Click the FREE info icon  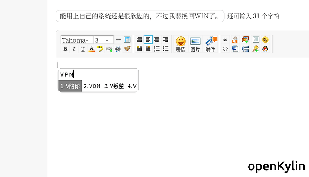[235, 39]
